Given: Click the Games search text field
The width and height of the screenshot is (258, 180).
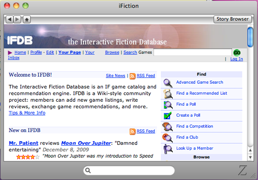Looking at the screenshot, I should click(x=192, y=52).
